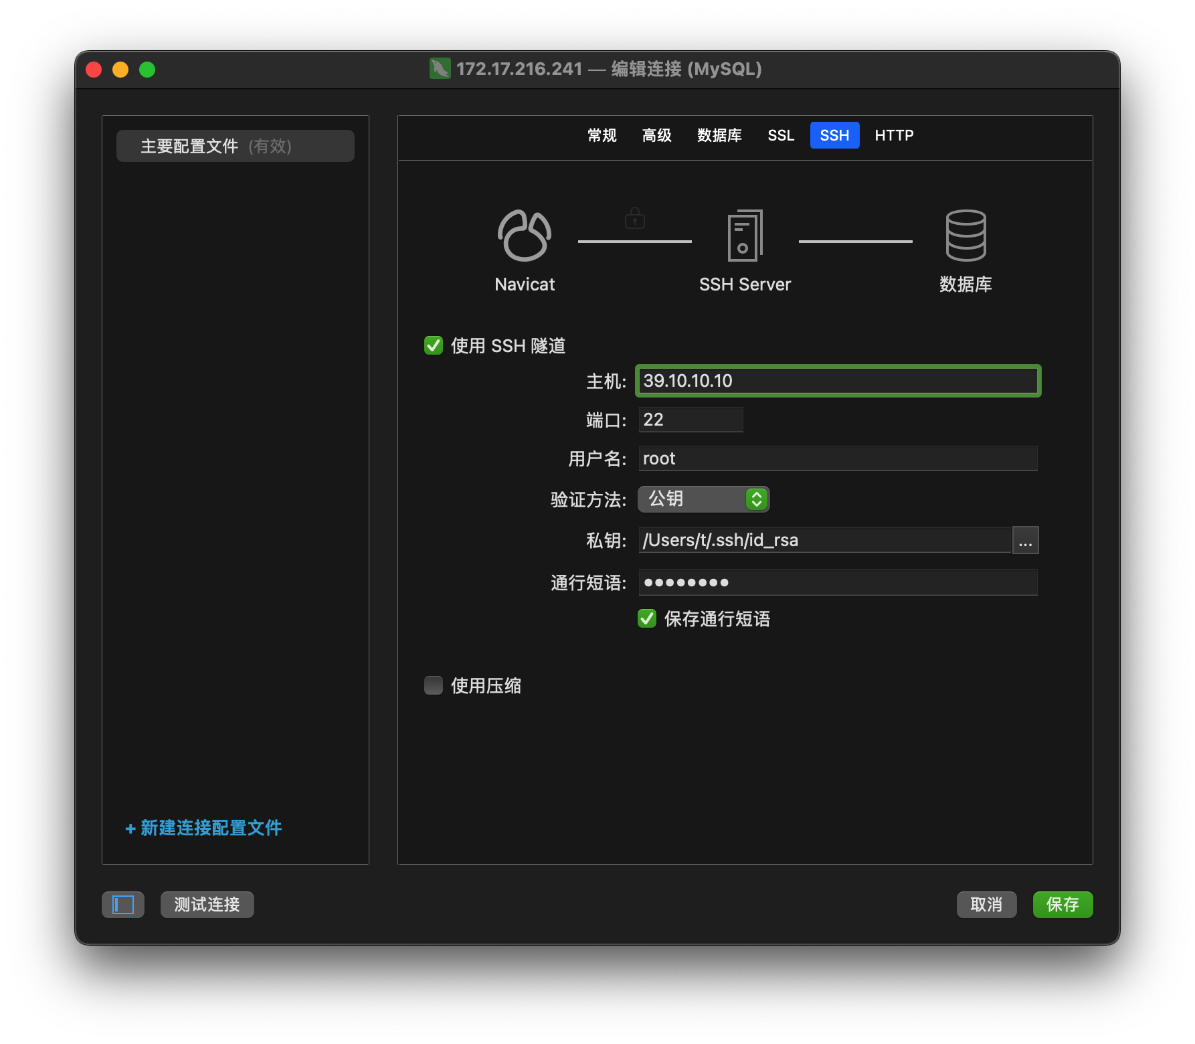Click the passphrase password field
This screenshot has width=1195, height=1044.
pos(838,582)
